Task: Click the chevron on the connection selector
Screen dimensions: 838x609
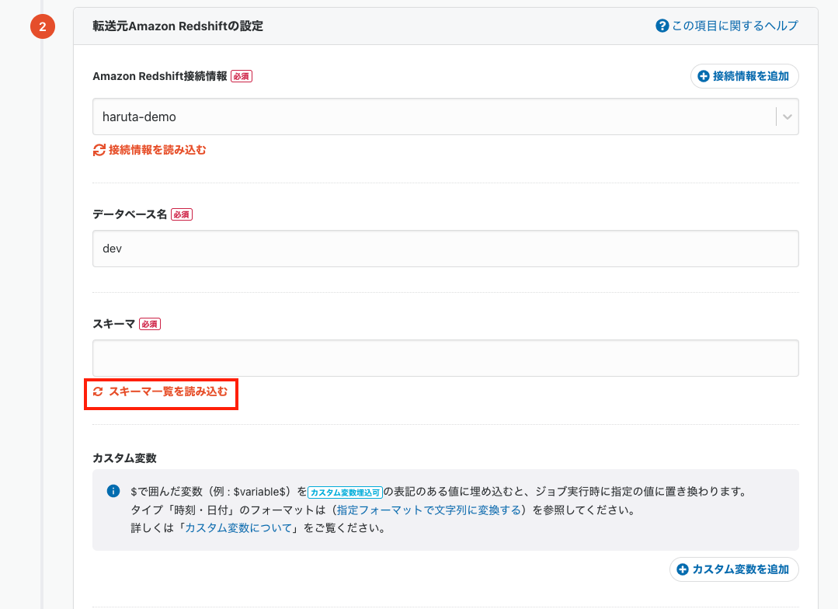Action: click(788, 117)
